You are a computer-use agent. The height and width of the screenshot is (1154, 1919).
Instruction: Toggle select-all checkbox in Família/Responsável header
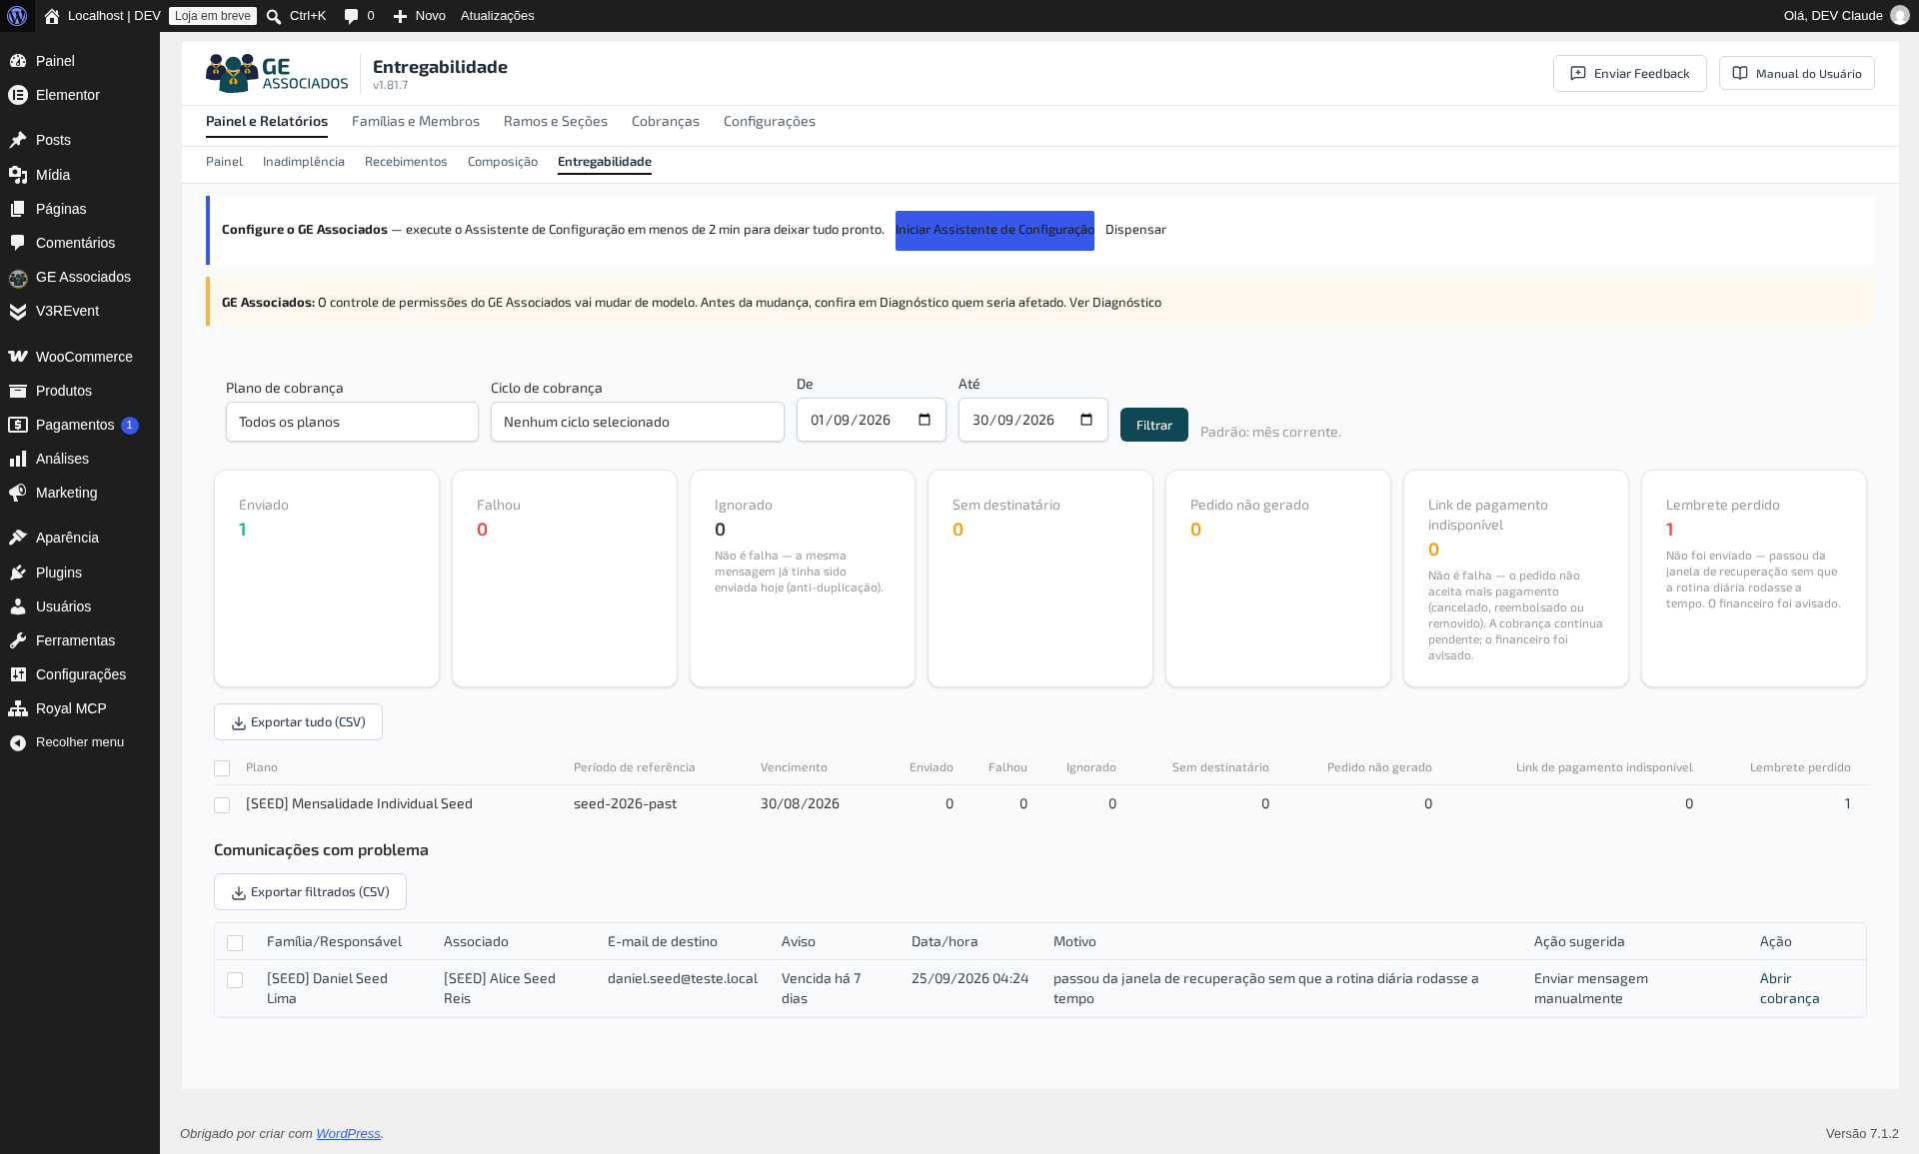pyautogui.click(x=235, y=943)
